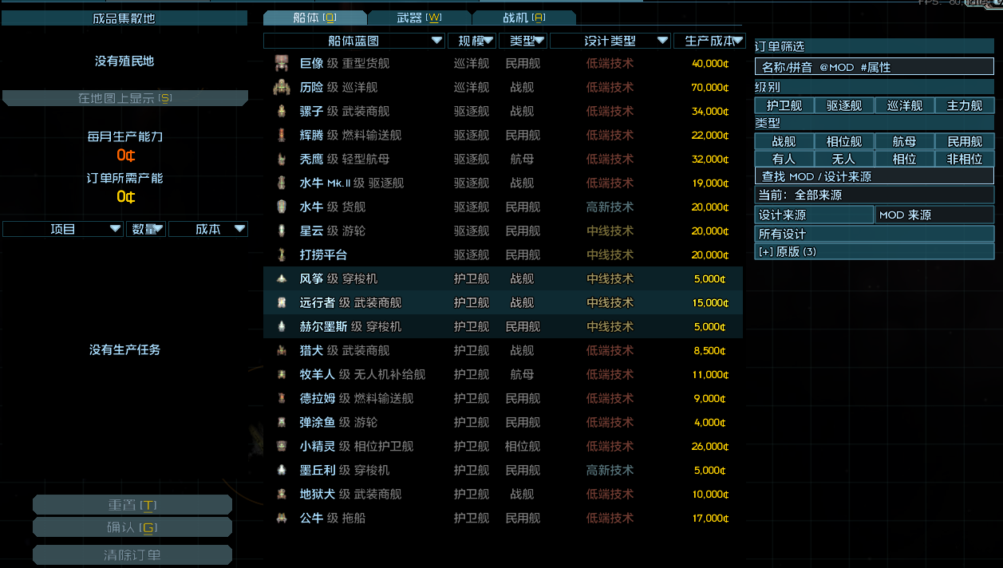Click the 70,000¢ cost of 历险
Image resolution: width=1003 pixels, height=568 pixels.
[x=709, y=87]
